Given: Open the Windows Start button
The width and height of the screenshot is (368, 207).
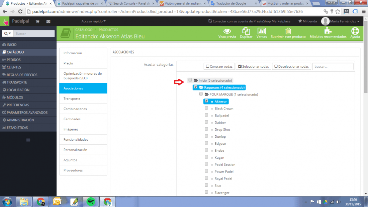Looking at the screenshot, I should point(7,202).
